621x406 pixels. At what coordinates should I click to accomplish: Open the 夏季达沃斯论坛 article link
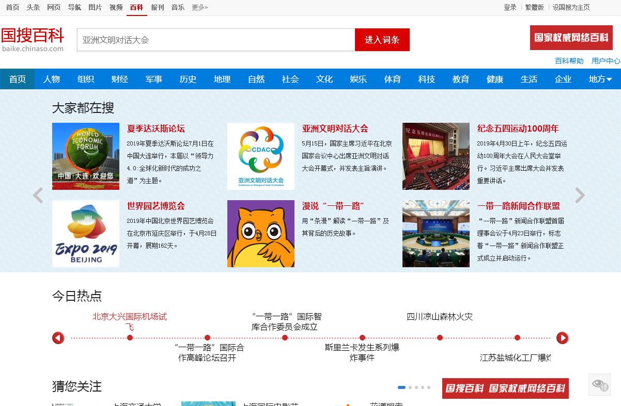156,128
